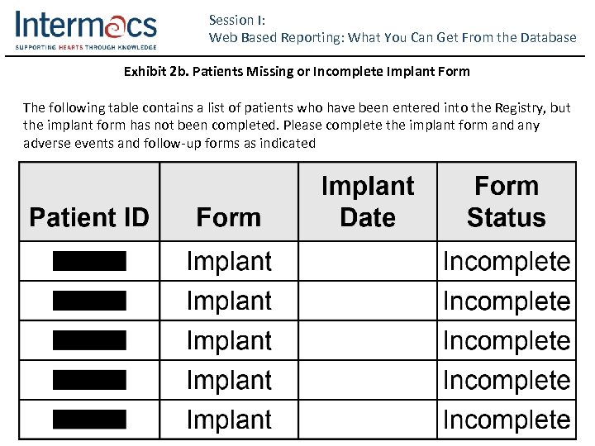Click the fourth row's Incomplete status
Viewport: 595px width, 446px height.
(507, 380)
